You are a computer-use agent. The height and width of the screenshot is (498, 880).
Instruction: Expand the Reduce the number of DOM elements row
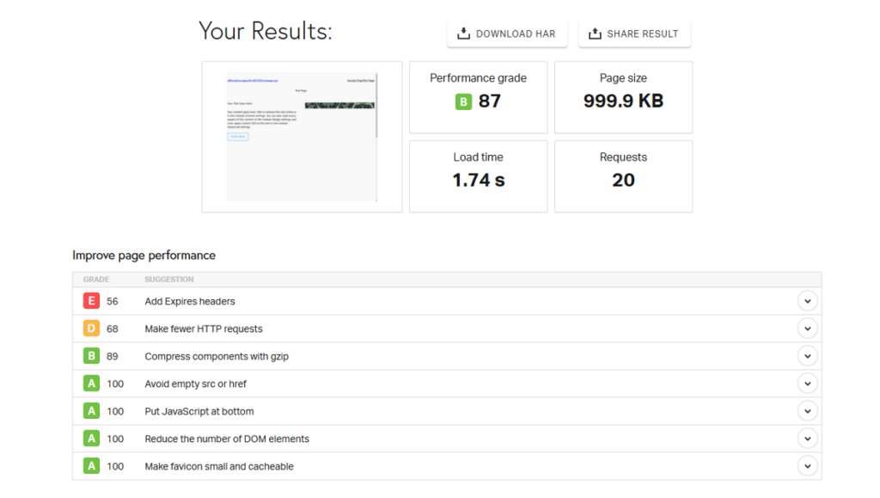tap(808, 439)
